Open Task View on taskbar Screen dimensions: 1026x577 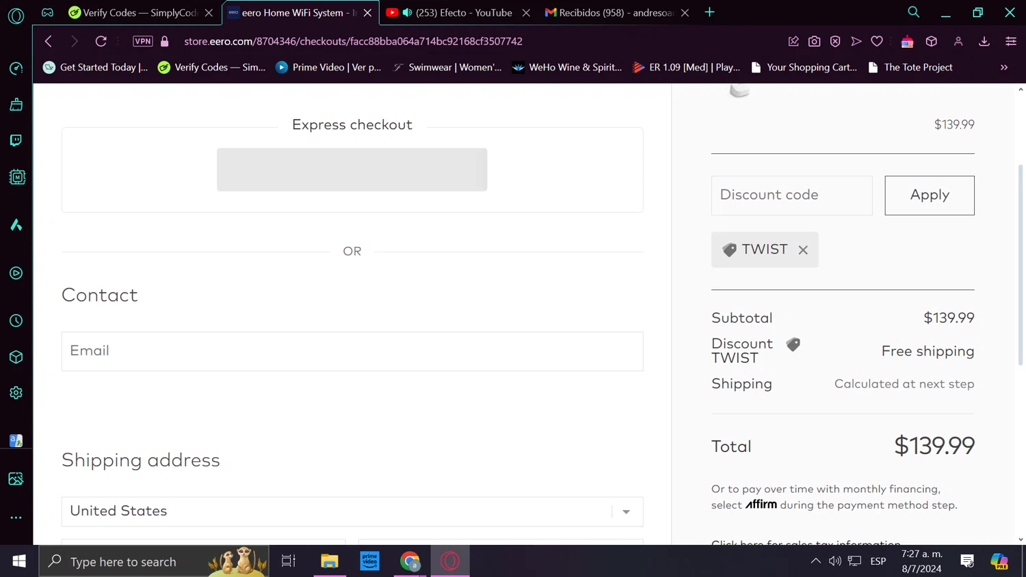tap(289, 561)
